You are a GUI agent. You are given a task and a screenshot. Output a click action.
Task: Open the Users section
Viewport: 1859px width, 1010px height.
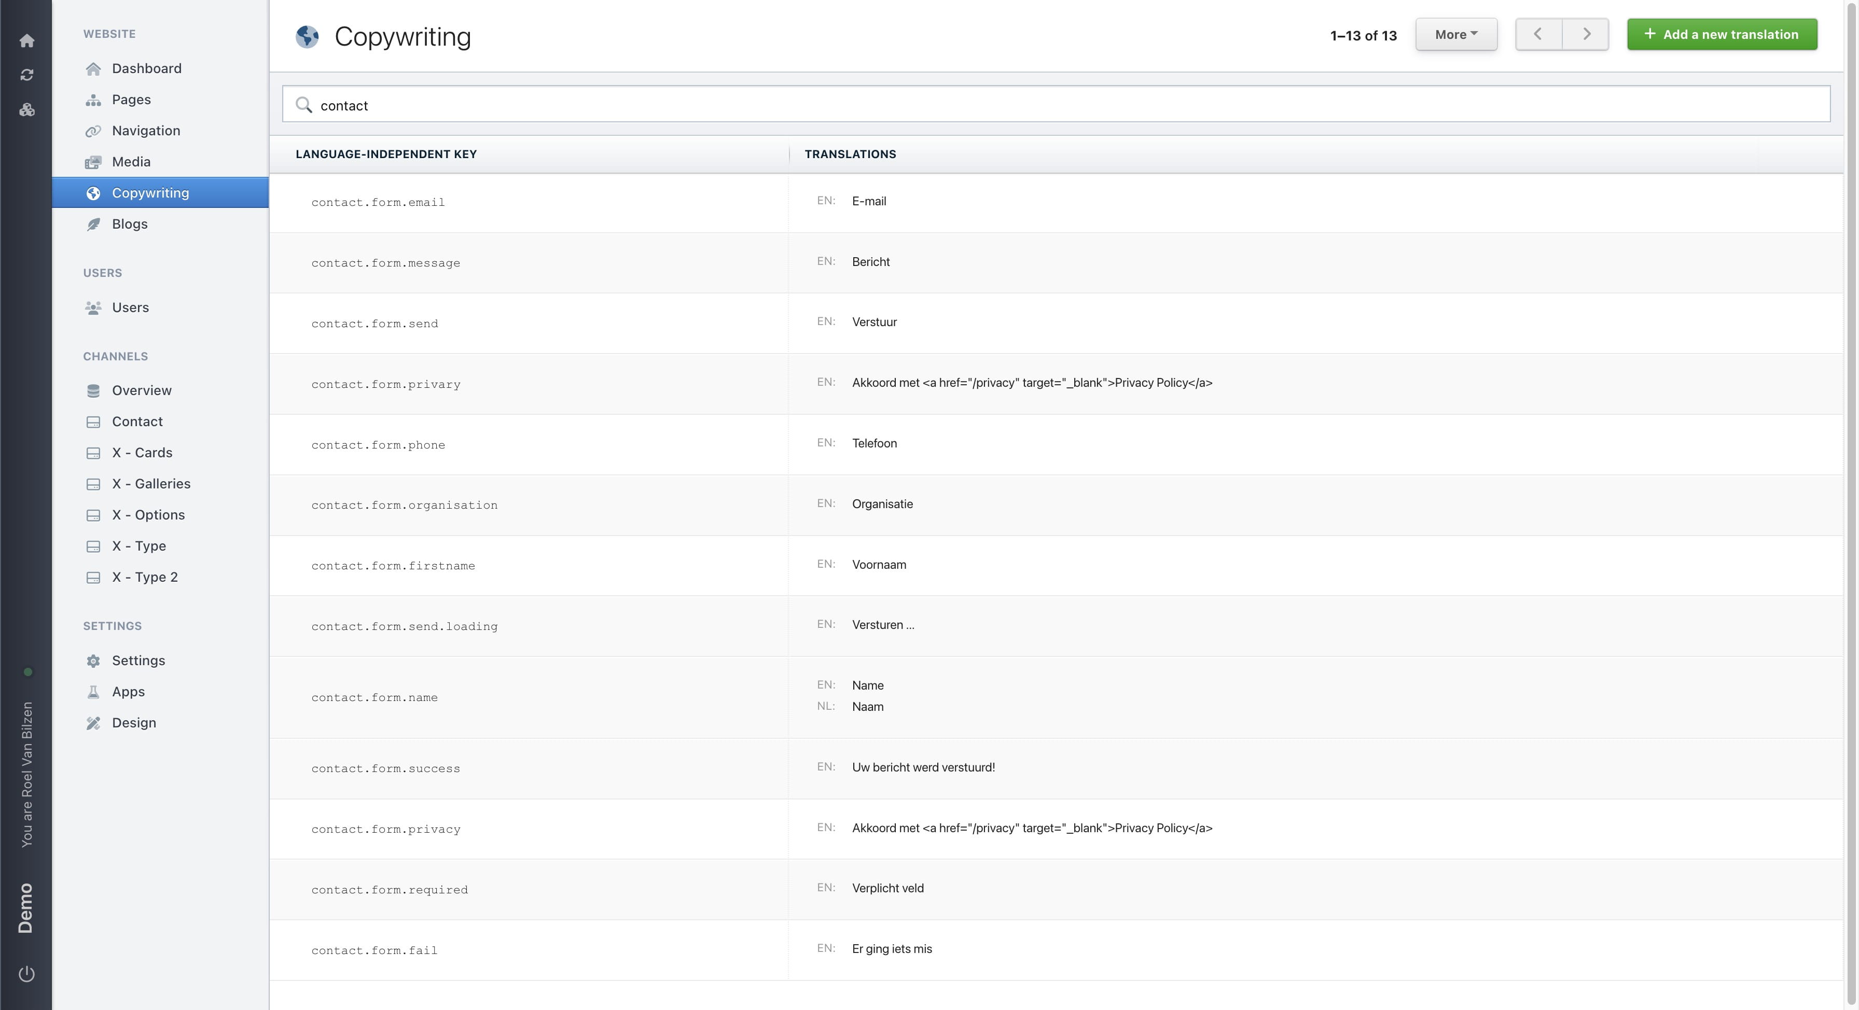(130, 307)
